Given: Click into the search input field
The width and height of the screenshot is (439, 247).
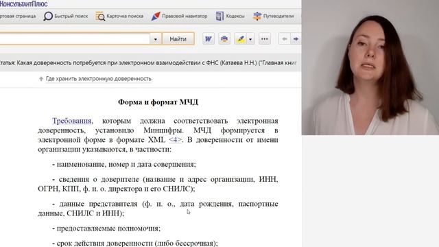Looking at the screenshot, I should tap(75, 39).
